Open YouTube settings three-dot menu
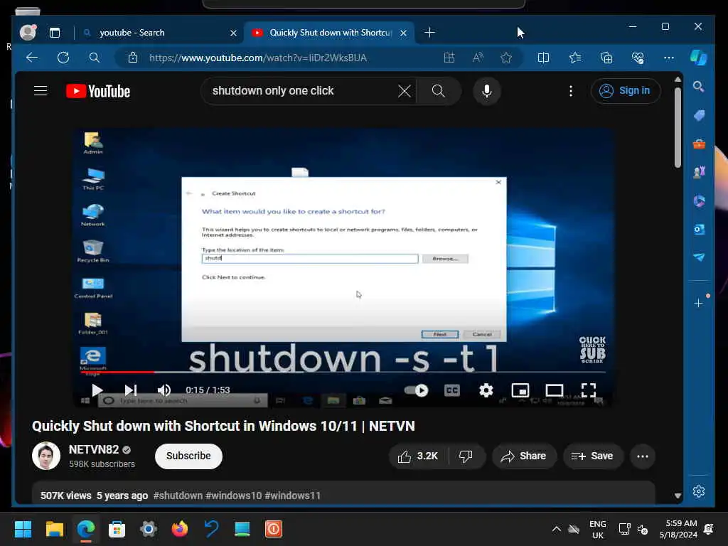Screen dimensions: 728x546 (x=571, y=91)
